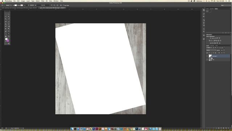The image size is (232, 131).
Task: Open path operations in options bar
Action: point(51,5)
